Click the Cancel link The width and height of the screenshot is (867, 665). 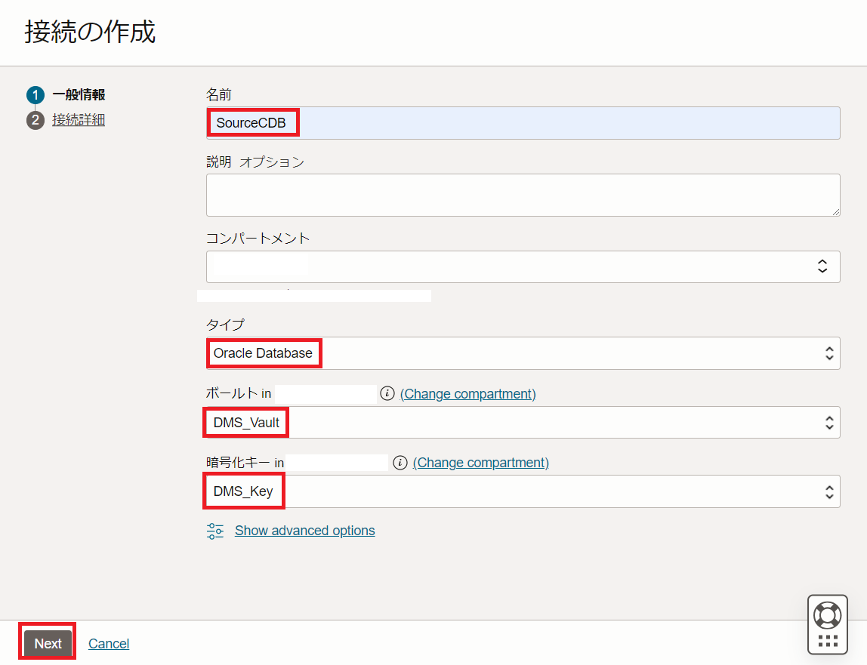109,644
